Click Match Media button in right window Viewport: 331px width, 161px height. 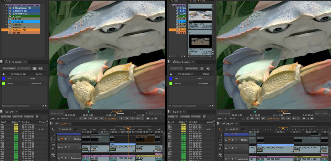tap(185, 116)
